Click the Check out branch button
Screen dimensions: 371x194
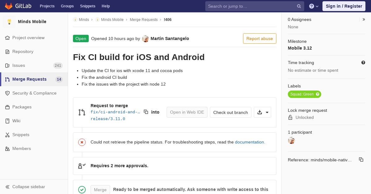[x=231, y=112]
